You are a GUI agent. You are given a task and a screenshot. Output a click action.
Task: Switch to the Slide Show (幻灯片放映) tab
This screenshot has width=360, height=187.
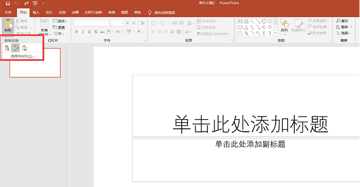click(x=93, y=12)
